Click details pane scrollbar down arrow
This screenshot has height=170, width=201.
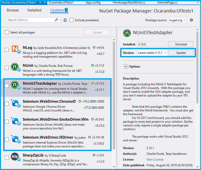pos(197,167)
